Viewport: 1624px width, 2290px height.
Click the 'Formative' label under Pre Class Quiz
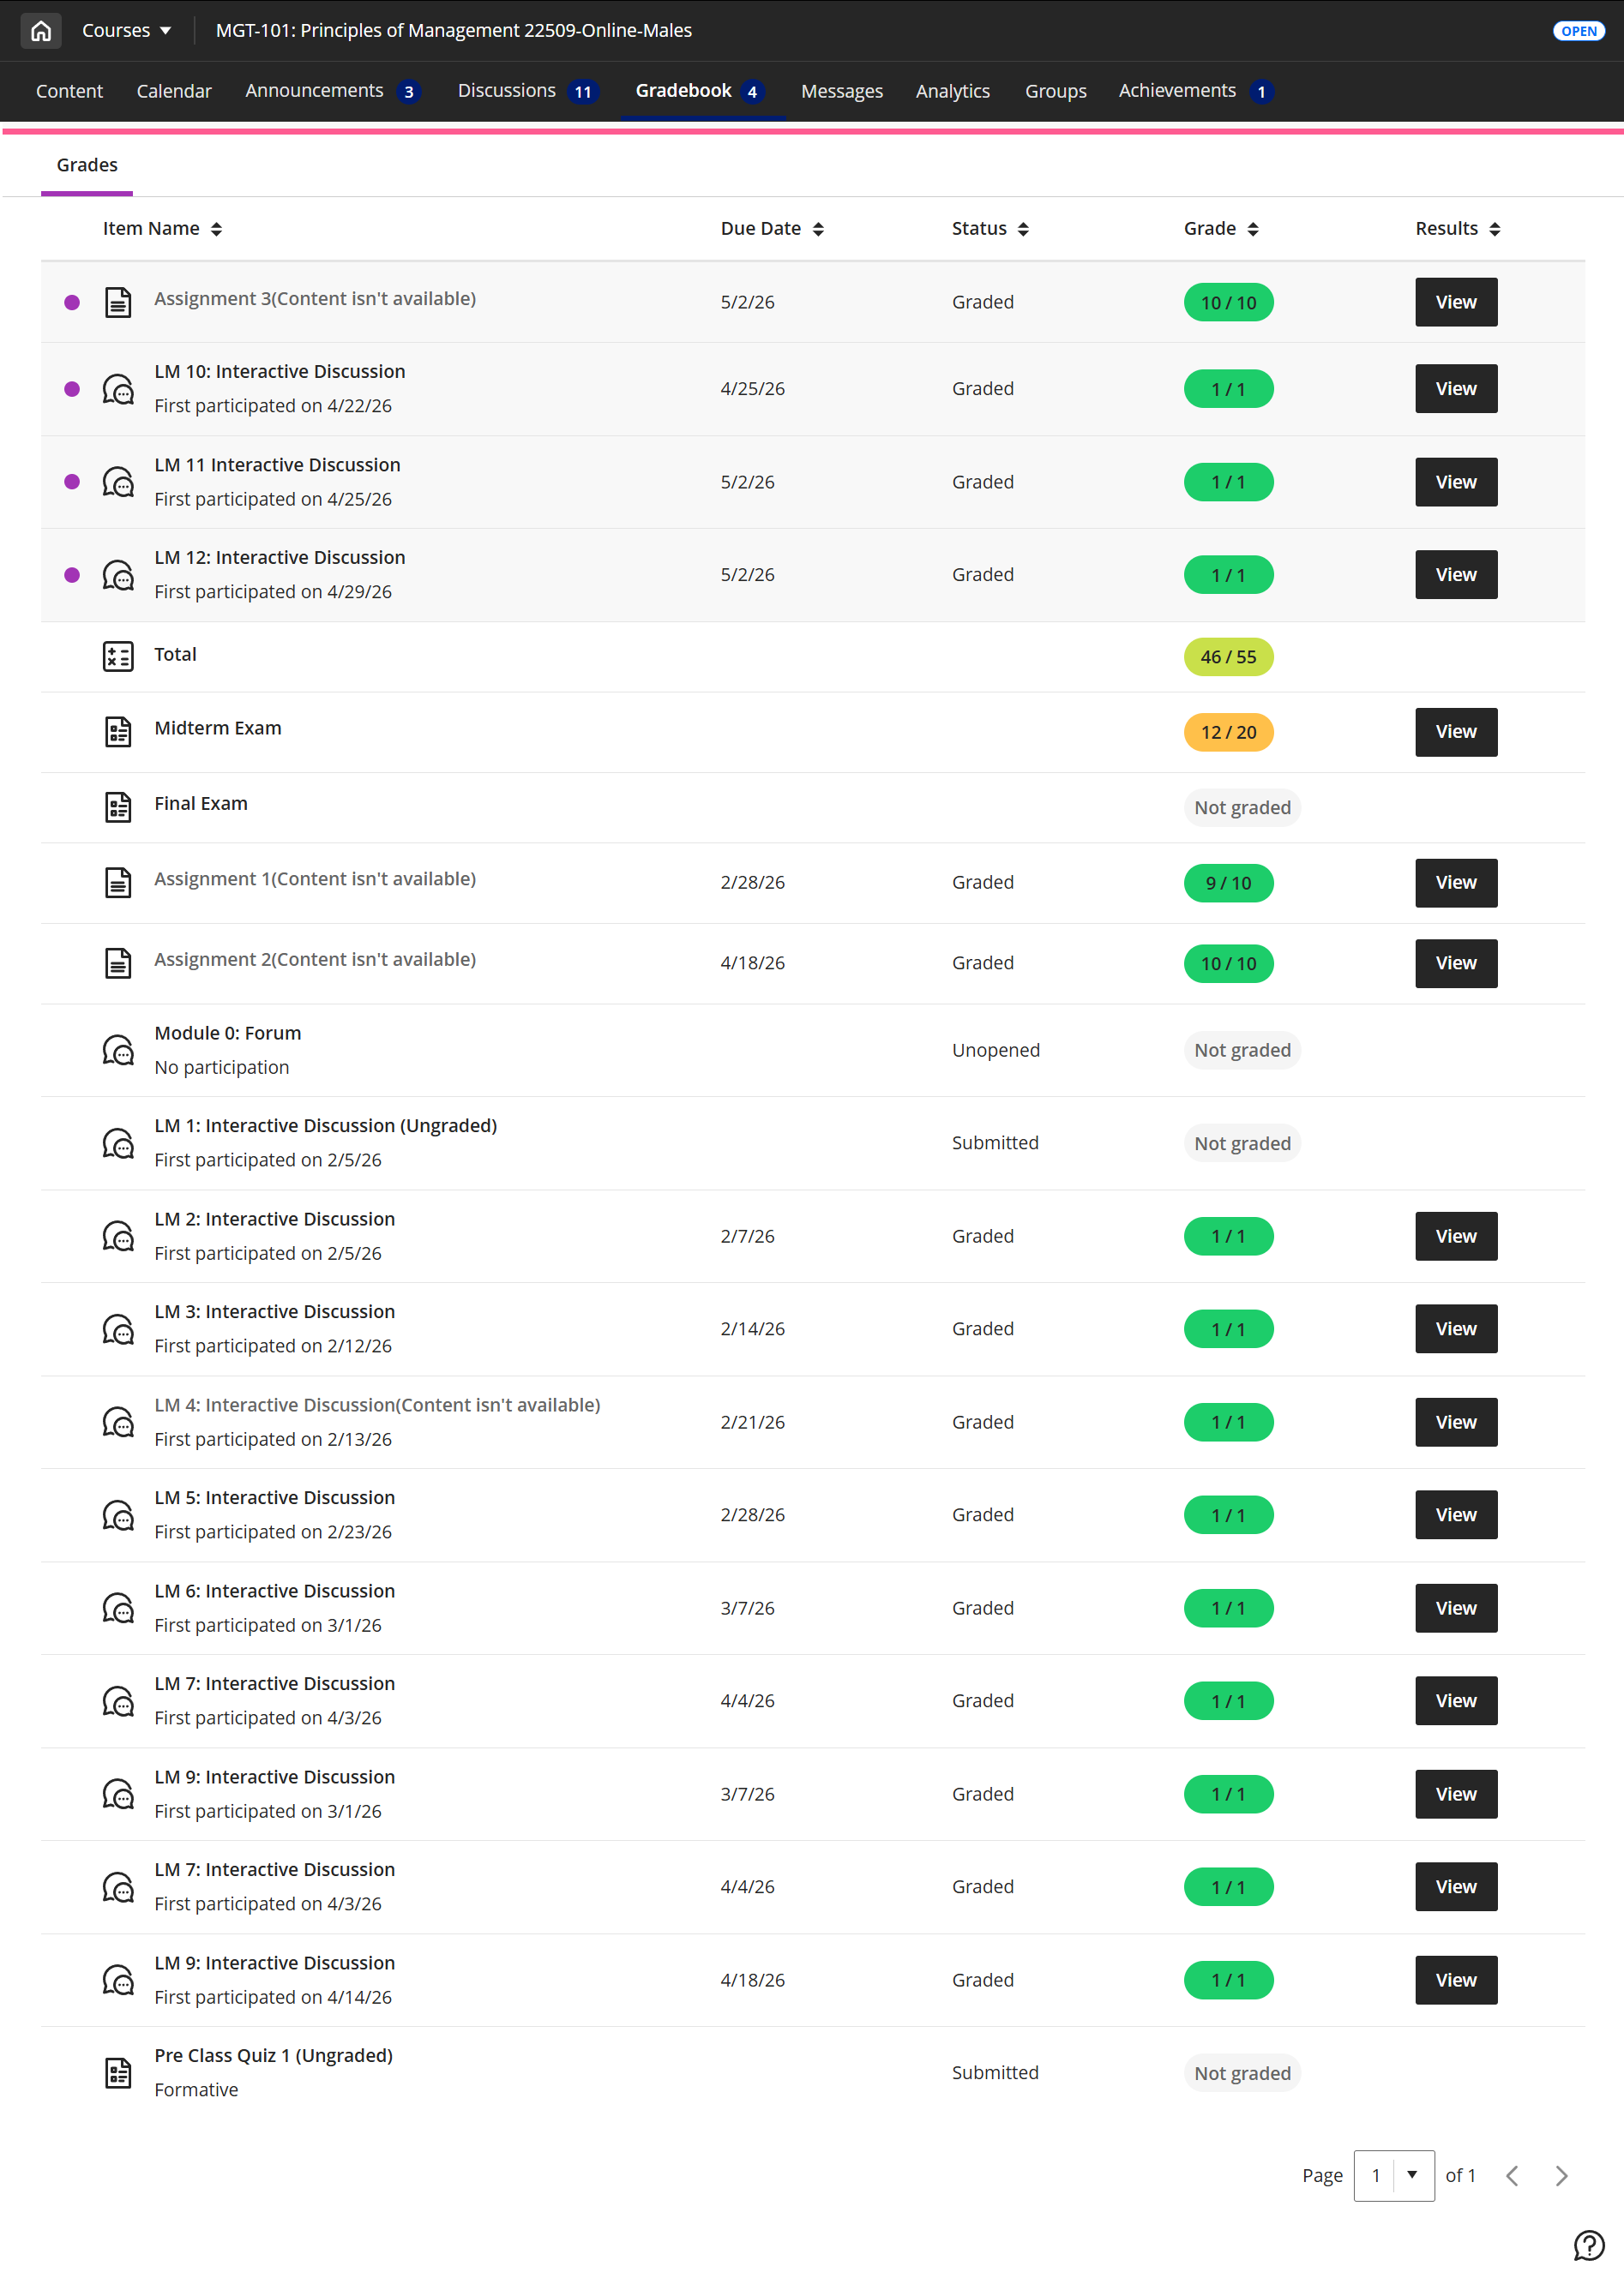click(x=196, y=2090)
